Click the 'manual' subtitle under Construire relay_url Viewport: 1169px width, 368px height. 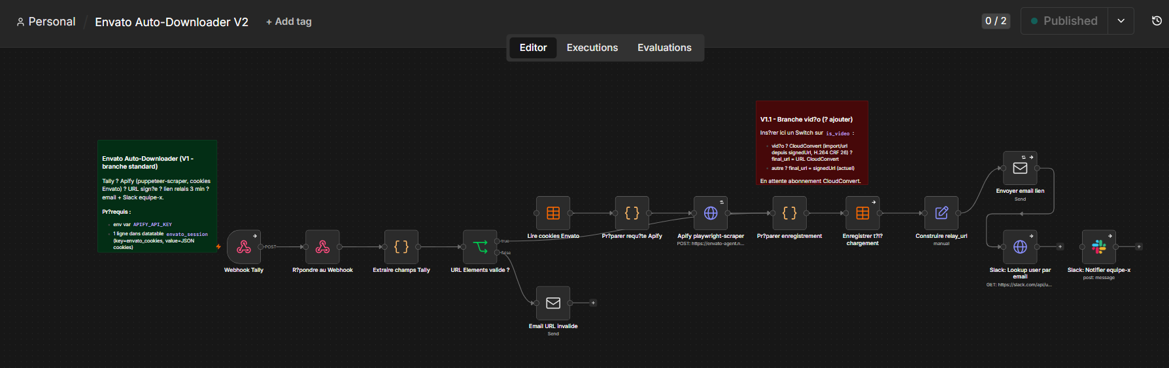(941, 244)
